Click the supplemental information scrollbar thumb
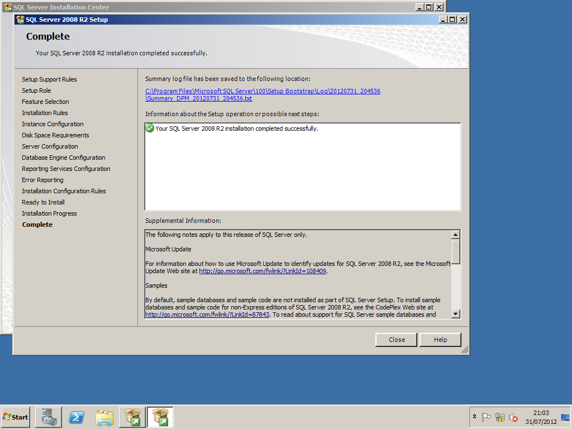Screen dimensions: 572x429 point(456,252)
